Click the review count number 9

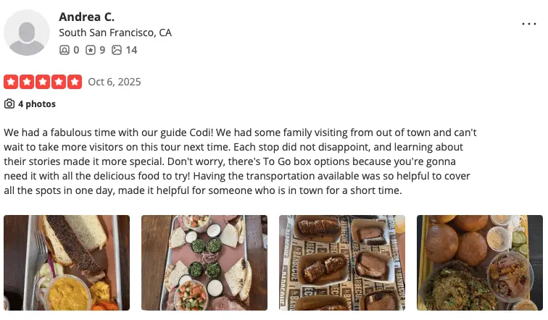[x=102, y=50]
